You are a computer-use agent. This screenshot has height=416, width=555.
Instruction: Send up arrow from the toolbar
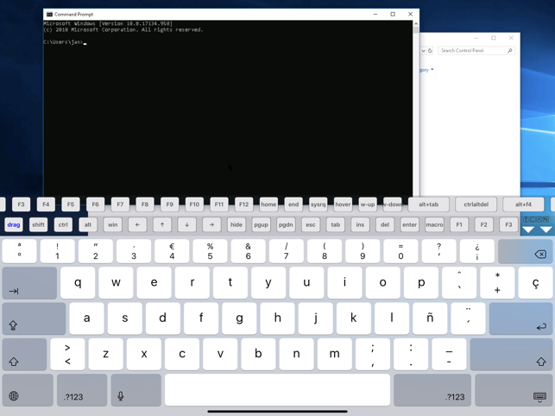coord(162,224)
